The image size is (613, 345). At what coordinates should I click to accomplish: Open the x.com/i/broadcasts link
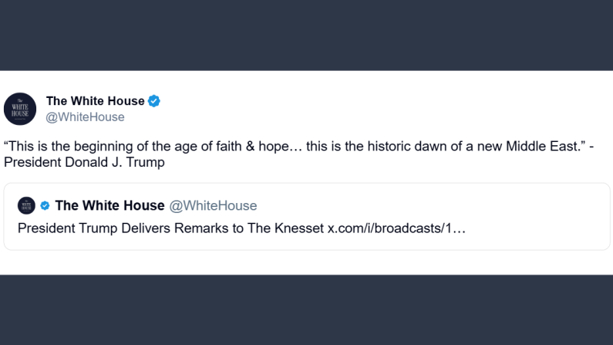(396, 228)
